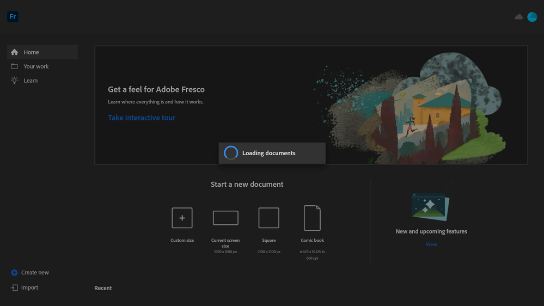This screenshot has width=544, height=306.
Task: Click the Create new button
Action: tap(30, 272)
